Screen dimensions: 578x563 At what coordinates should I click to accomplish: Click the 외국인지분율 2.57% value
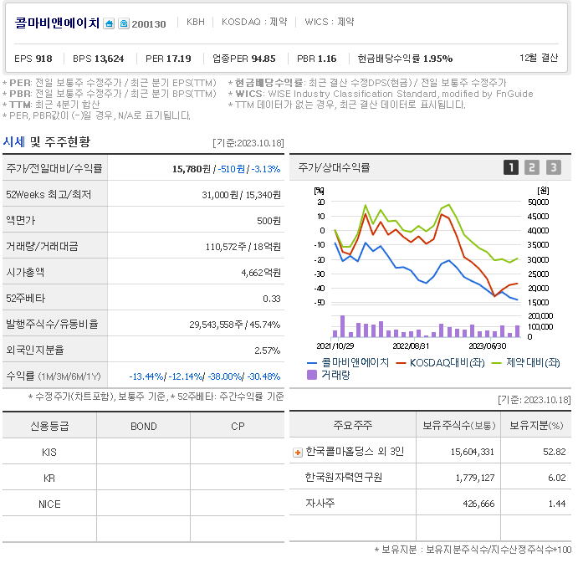(267, 351)
